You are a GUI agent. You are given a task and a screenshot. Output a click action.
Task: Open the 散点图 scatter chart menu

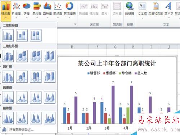point(58,10)
